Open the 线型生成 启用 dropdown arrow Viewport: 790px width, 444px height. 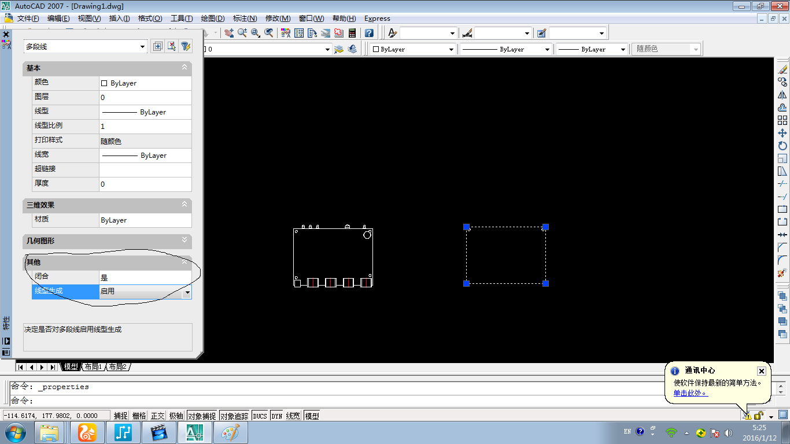coord(187,293)
